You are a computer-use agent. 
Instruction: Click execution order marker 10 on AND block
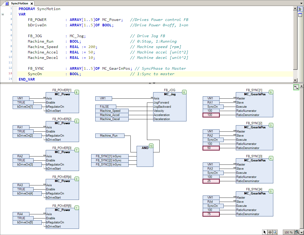(151, 146)
